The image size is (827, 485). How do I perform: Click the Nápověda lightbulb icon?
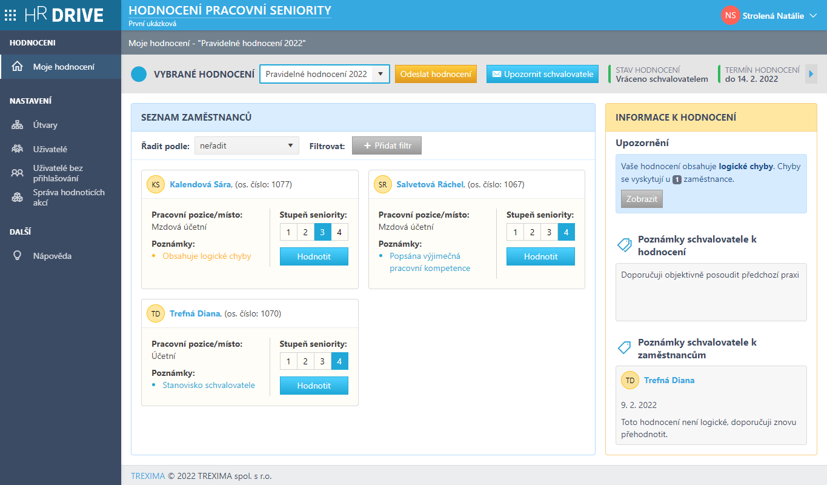18,256
